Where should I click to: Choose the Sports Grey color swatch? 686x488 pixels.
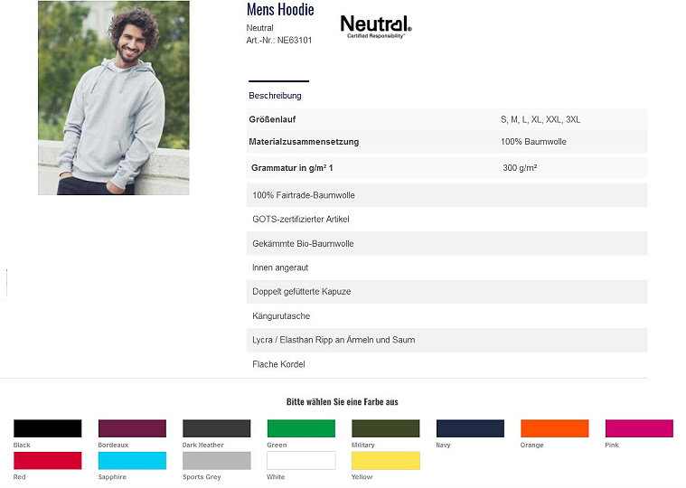coord(217,461)
